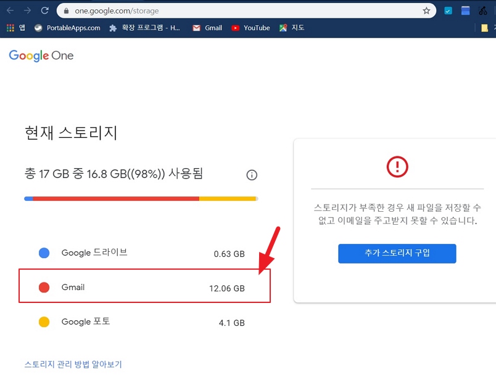Open the Gmail bookmark in bookmarks bar
Viewport: 496px width, 375px height.
click(x=207, y=28)
